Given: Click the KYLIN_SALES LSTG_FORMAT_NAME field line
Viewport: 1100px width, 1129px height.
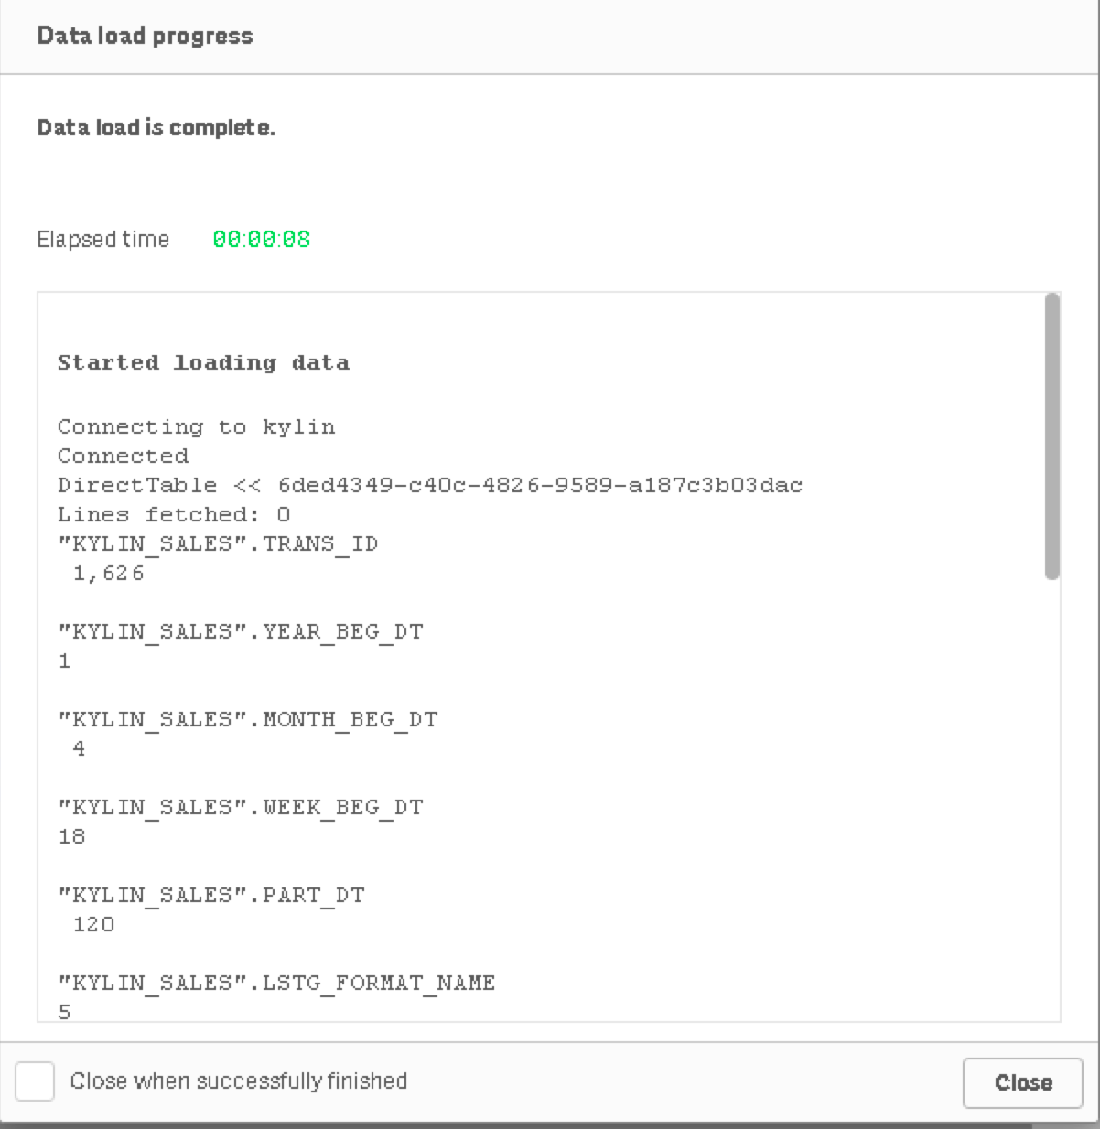Looking at the screenshot, I should click(276, 983).
